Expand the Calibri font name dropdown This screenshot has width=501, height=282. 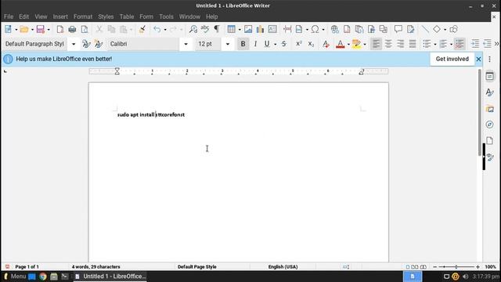(x=186, y=44)
